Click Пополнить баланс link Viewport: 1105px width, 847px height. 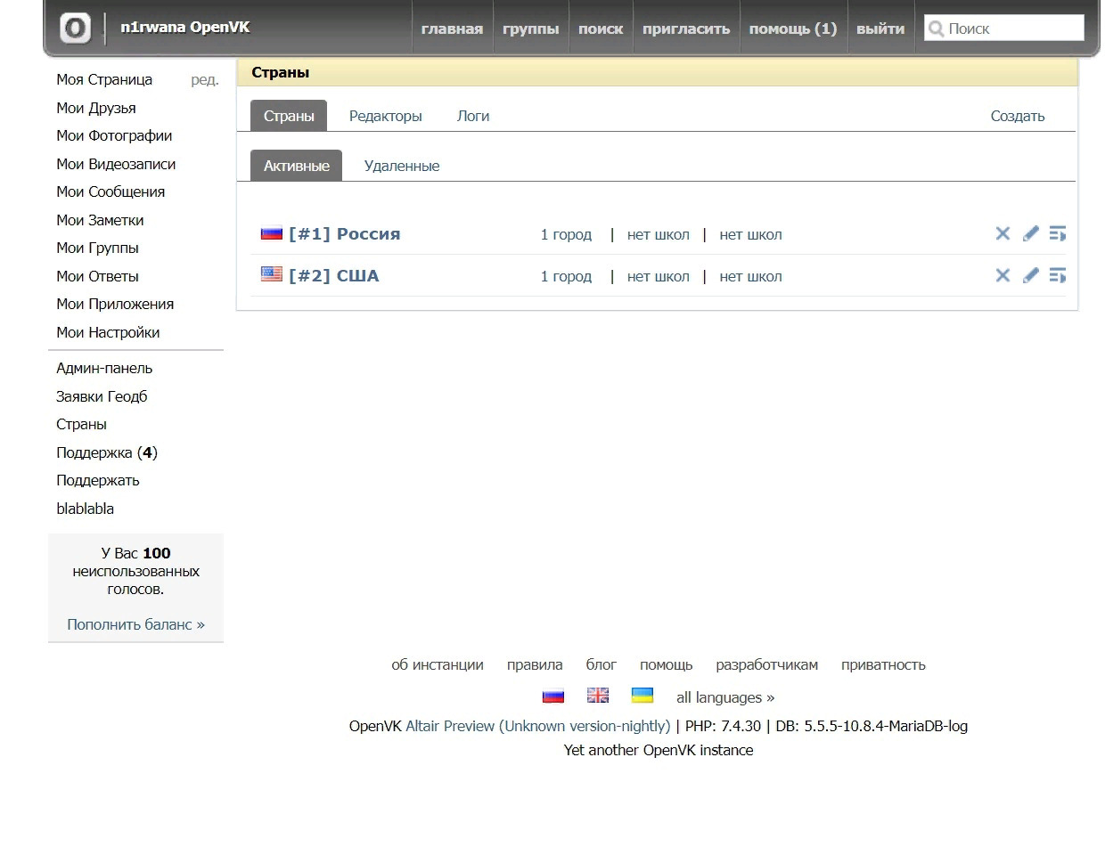pos(135,624)
